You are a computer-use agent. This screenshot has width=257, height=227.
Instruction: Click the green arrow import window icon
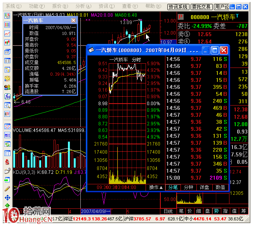click(7, 180)
